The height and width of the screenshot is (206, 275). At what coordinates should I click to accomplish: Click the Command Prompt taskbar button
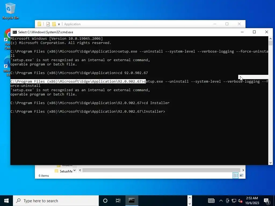coord(132,201)
